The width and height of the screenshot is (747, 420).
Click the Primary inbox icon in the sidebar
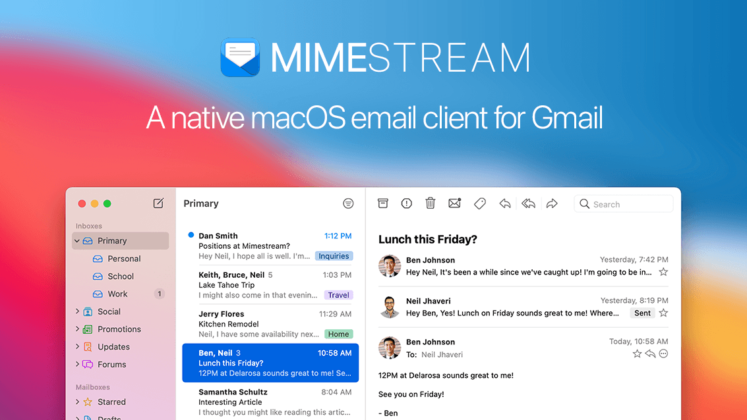coord(88,241)
